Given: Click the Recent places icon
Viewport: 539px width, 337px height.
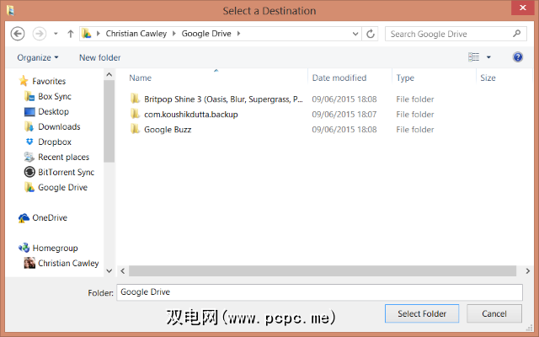Looking at the screenshot, I should (x=29, y=157).
